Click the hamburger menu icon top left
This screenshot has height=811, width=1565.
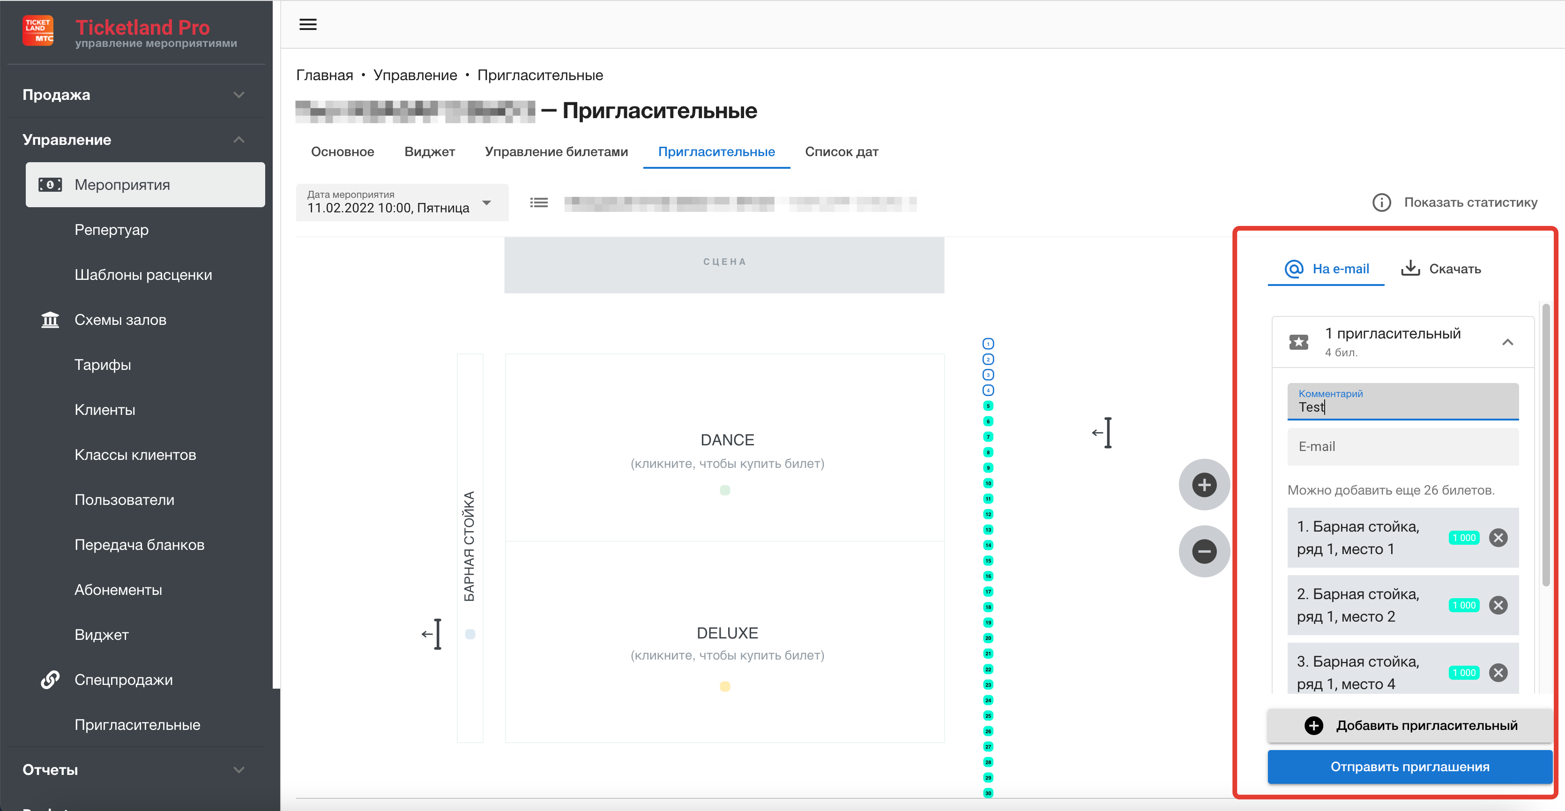click(308, 25)
